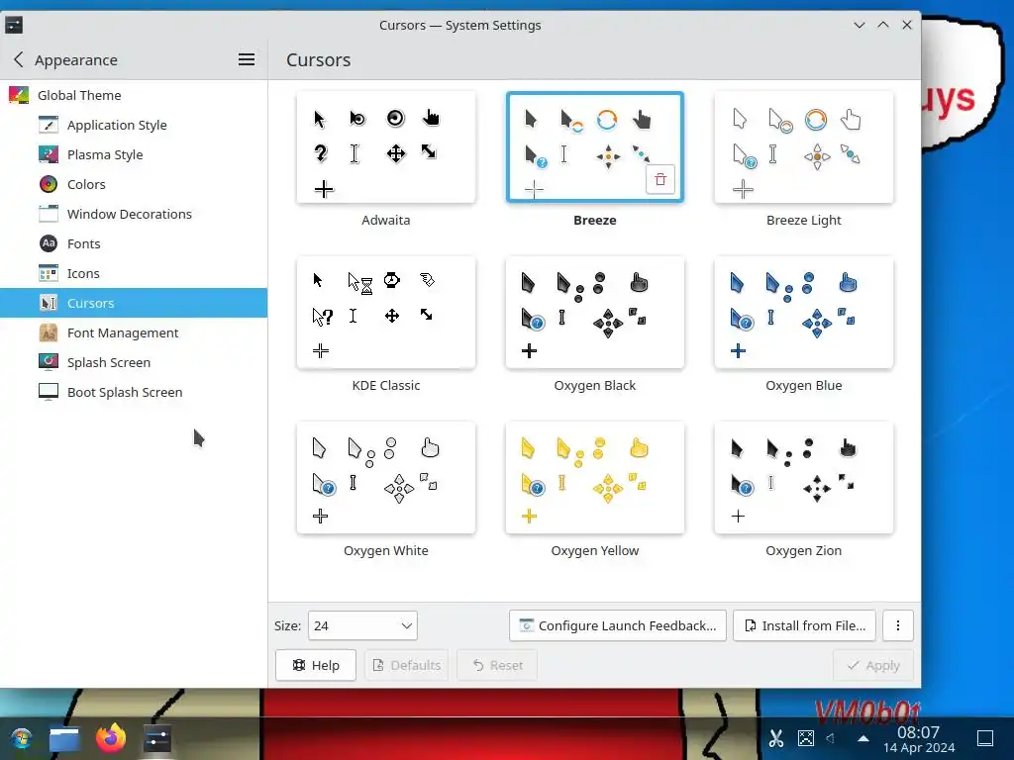This screenshot has height=760, width=1014.
Task: Click the Cursors sidebar icon
Action: pos(49,303)
